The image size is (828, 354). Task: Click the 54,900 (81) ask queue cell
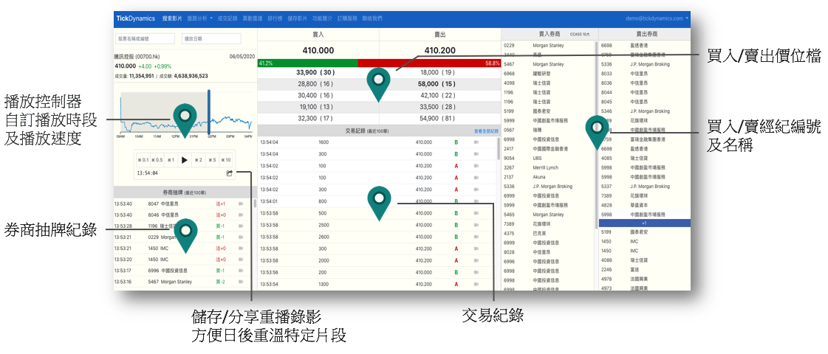(x=440, y=118)
